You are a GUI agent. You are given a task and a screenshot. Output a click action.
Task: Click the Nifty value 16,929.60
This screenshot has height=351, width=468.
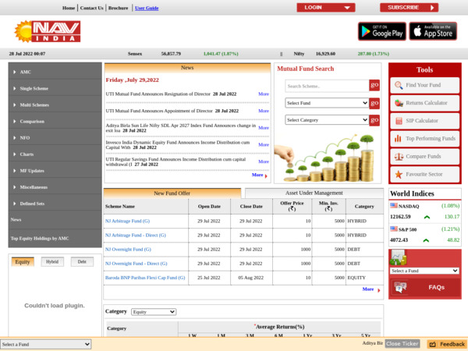(x=325, y=54)
